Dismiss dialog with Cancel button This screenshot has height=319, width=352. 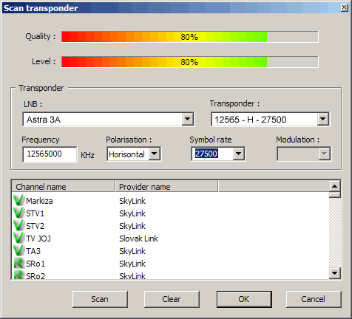(314, 299)
